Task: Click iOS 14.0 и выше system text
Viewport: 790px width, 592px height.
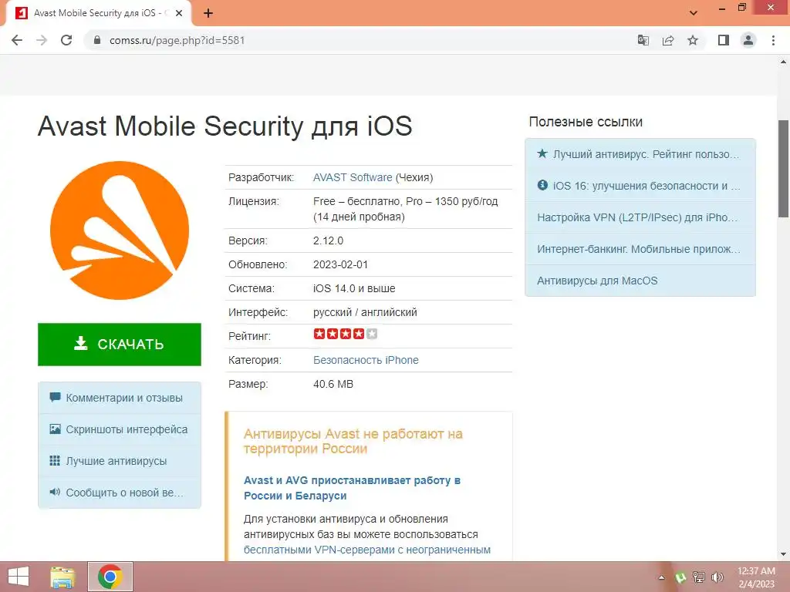Action: pyautogui.click(x=354, y=288)
